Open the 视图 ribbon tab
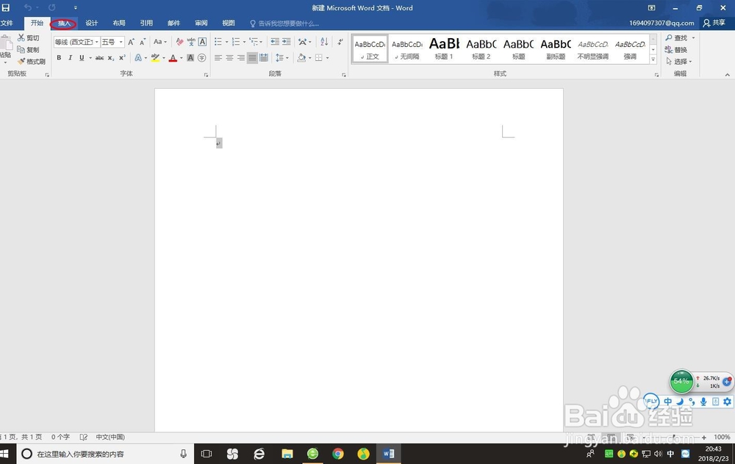The image size is (735, 464). (228, 23)
